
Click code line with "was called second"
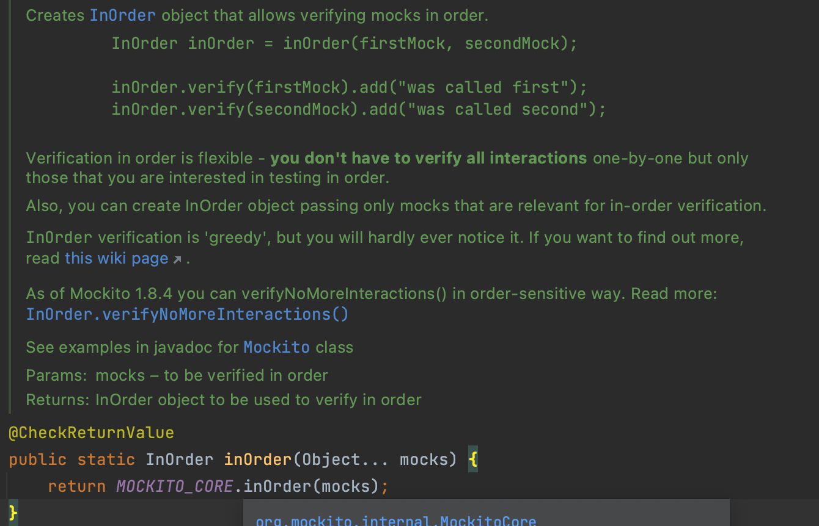(359, 109)
